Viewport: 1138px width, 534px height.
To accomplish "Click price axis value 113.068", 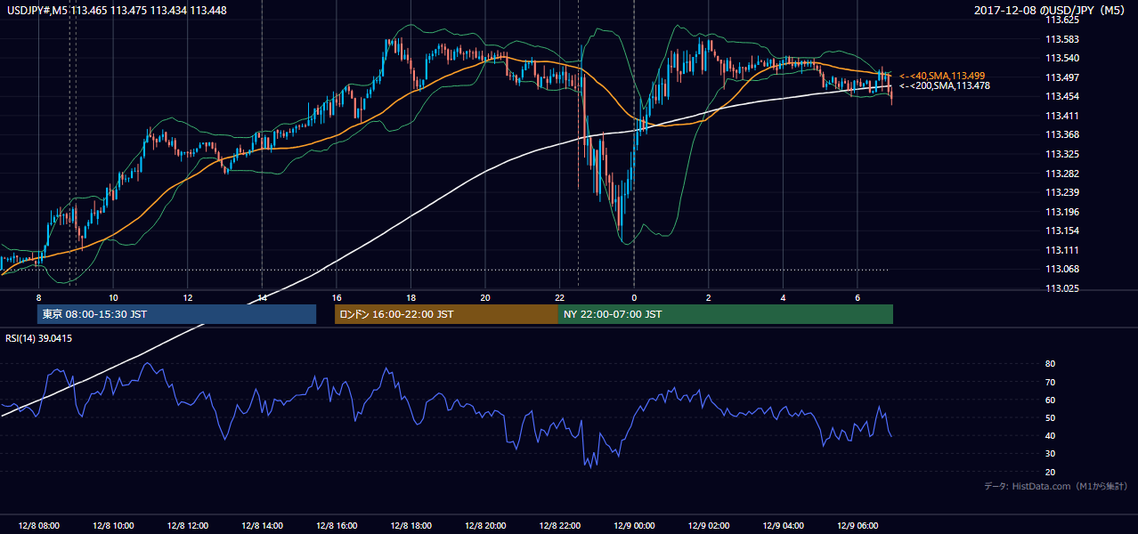I will coord(1062,270).
